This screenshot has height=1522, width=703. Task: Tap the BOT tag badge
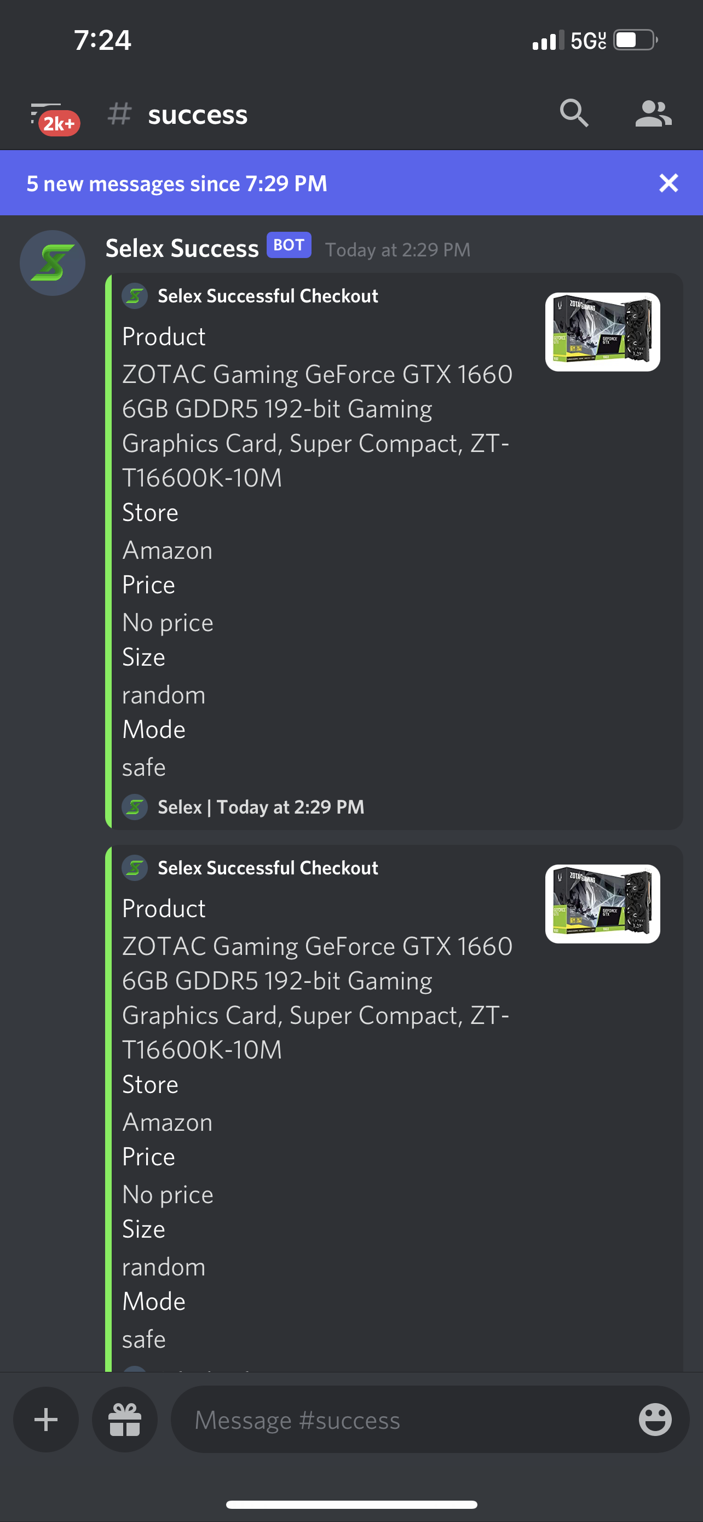pos(289,245)
